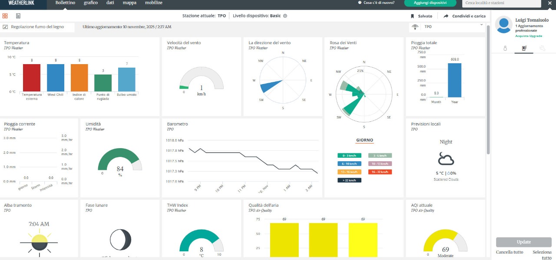Expand the TPO station dropdown

(x=481, y=26)
